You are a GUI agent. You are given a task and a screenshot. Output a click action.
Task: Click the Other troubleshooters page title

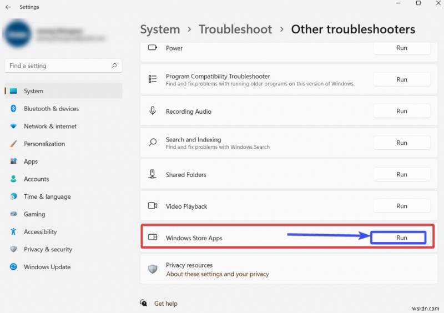coord(353,29)
